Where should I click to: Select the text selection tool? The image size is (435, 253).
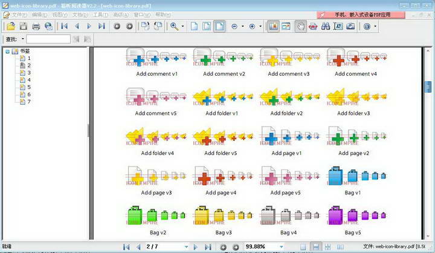(x=338, y=27)
